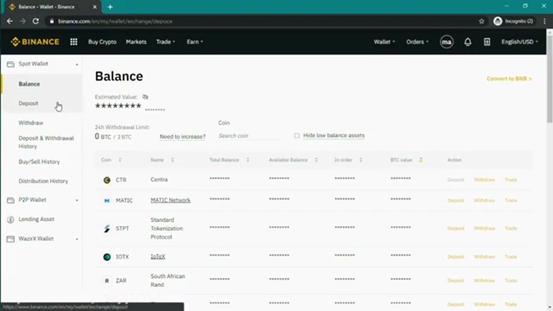Open a new browser tab

(110, 7)
